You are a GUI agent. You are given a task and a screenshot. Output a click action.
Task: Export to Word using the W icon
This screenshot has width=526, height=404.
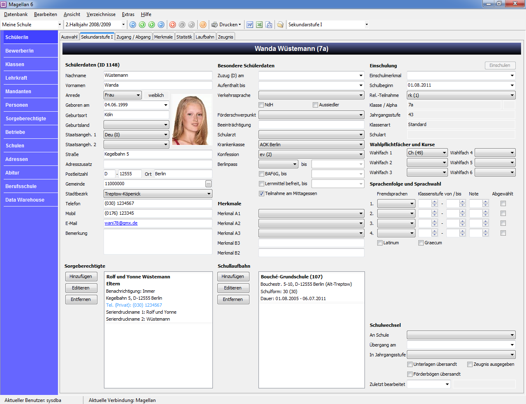(250, 25)
